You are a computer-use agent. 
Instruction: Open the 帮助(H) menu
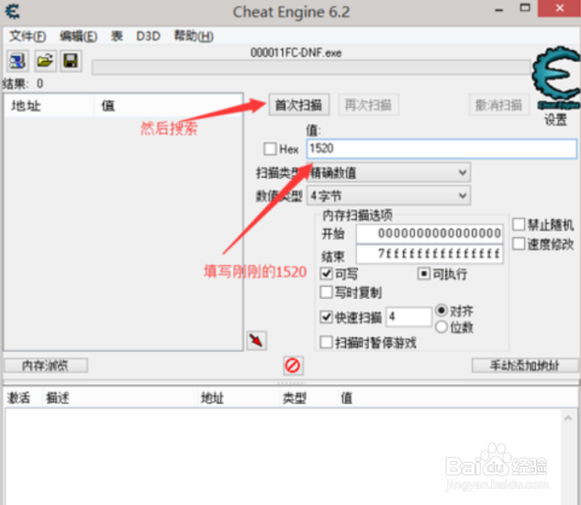coord(194,36)
